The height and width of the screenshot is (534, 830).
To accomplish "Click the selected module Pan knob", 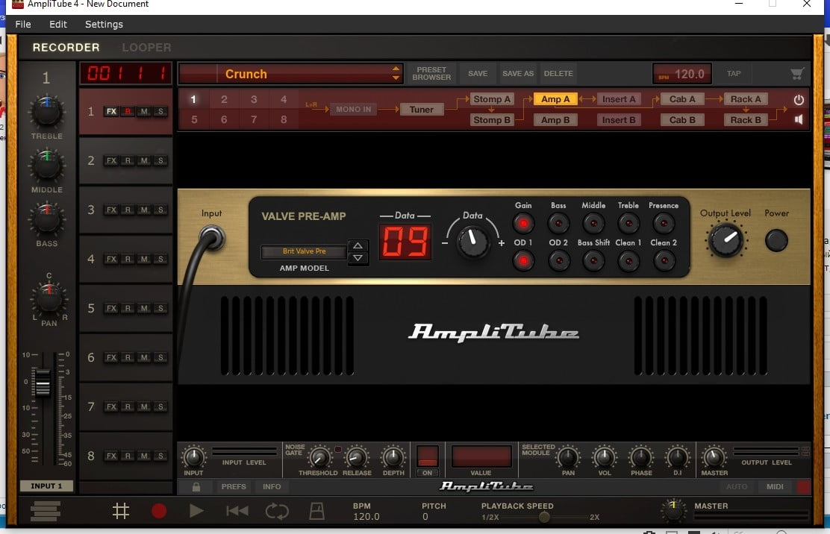I will click(x=568, y=457).
